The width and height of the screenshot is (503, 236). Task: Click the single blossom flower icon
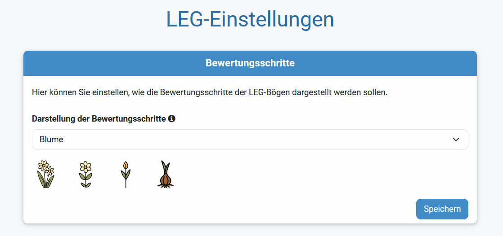[85, 174]
